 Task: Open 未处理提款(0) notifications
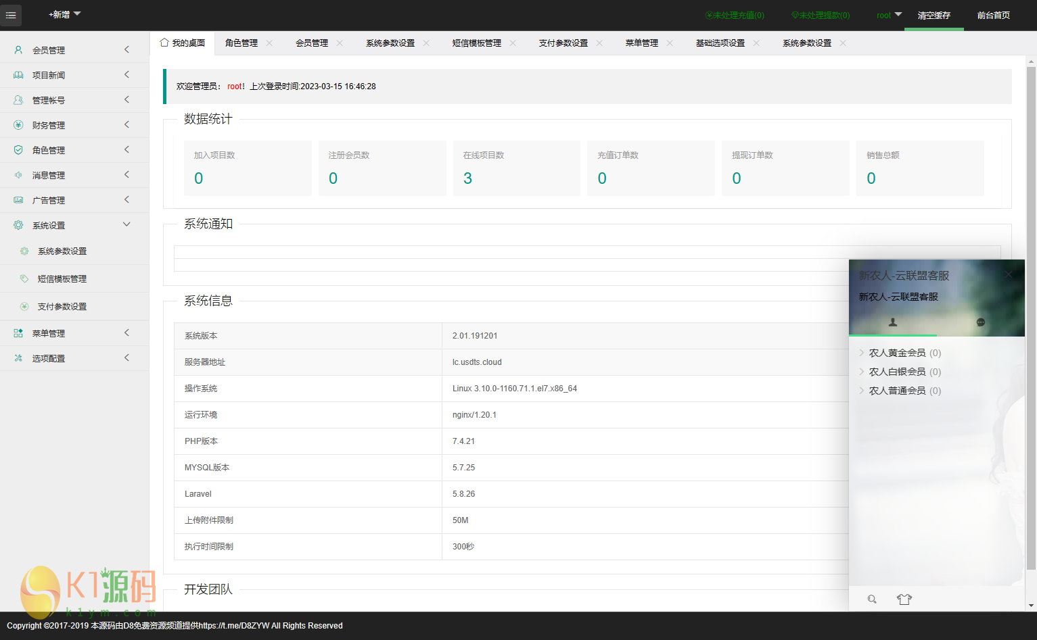tap(821, 15)
